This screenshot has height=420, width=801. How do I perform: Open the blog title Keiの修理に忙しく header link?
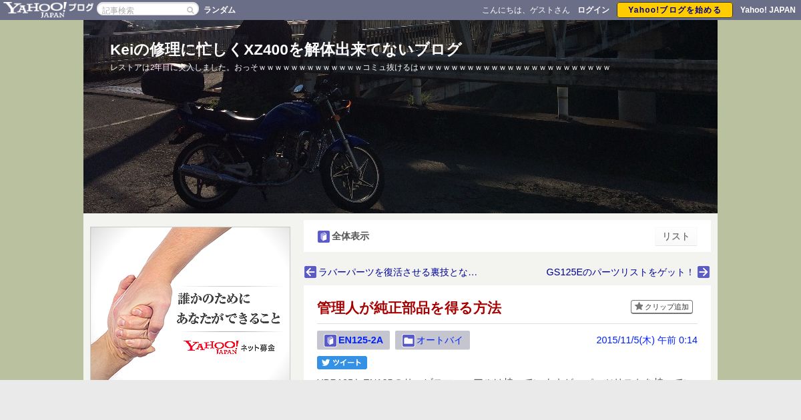click(x=286, y=49)
